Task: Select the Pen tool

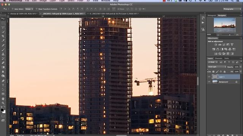Action: [3, 80]
